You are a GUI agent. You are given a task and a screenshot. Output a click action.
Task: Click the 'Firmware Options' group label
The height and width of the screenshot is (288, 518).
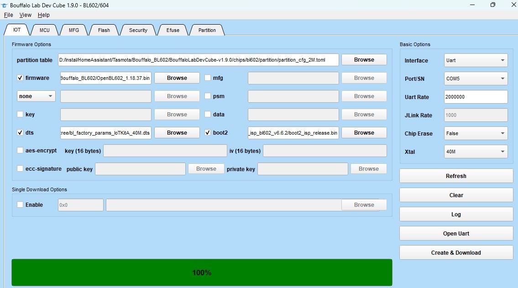31,44
